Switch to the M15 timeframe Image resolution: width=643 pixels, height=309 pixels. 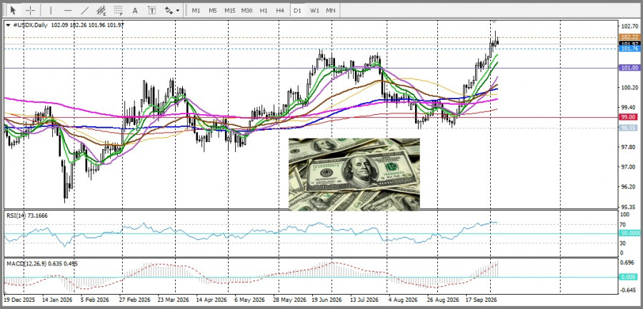point(229,10)
